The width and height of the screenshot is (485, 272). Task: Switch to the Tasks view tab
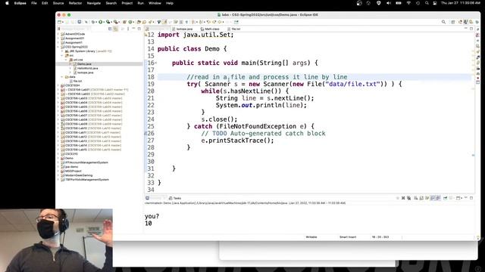pyautogui.click(x=175, y=198)
